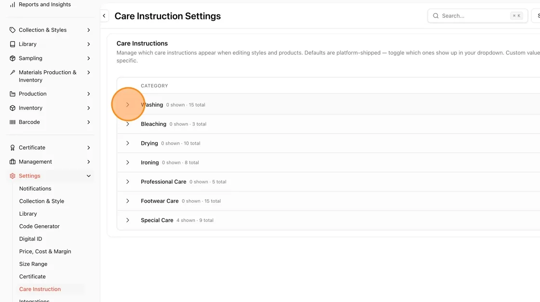The height and width of the screenshot is (302, 540).
Task: Open Code Generator settings item
Action: coord(39,226)
